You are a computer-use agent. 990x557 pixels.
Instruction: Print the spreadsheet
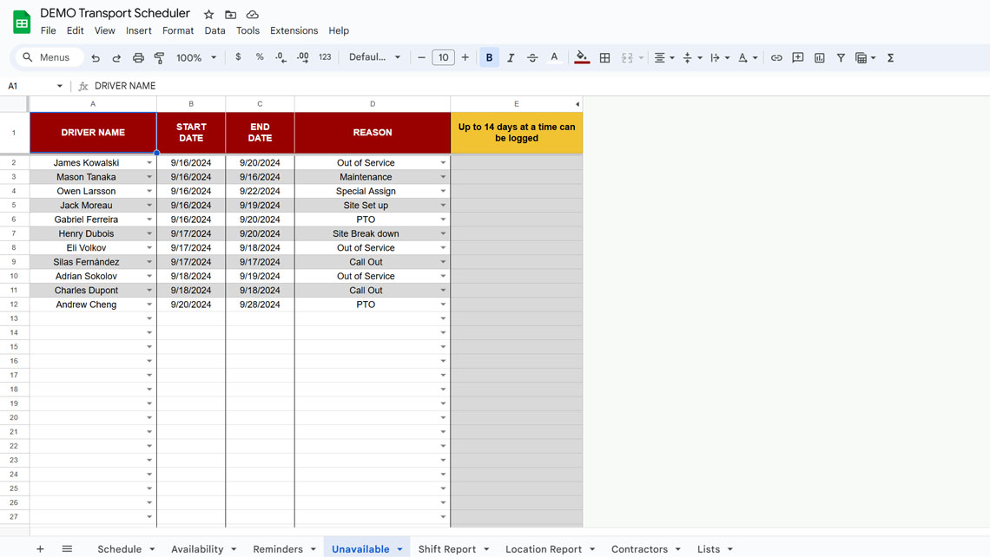[x=138, y=58]
